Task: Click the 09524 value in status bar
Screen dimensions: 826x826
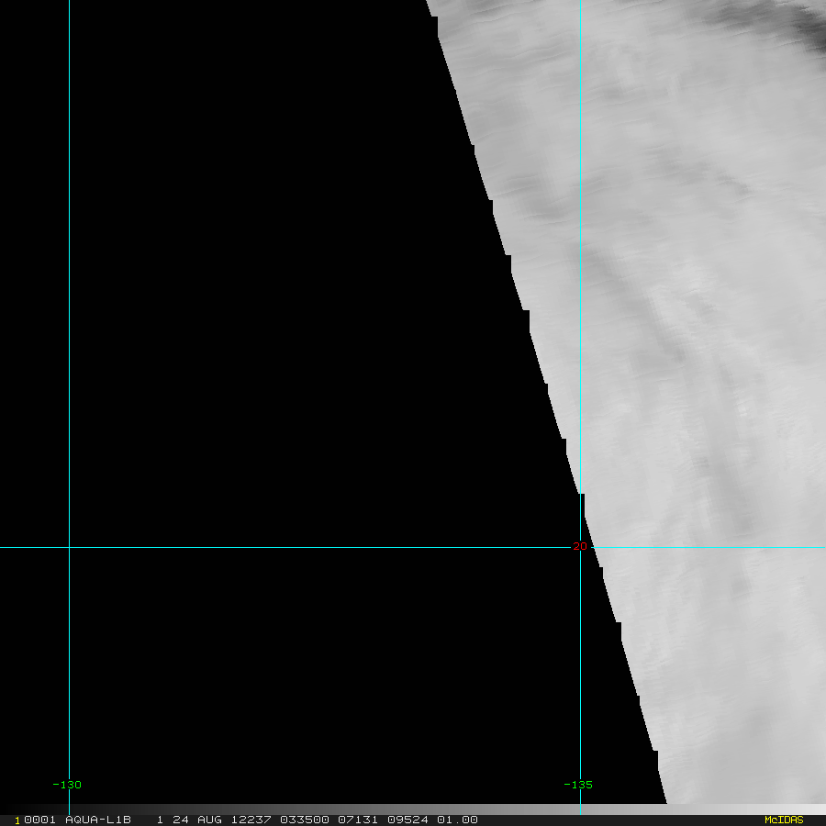Action: tap(407, 820)
